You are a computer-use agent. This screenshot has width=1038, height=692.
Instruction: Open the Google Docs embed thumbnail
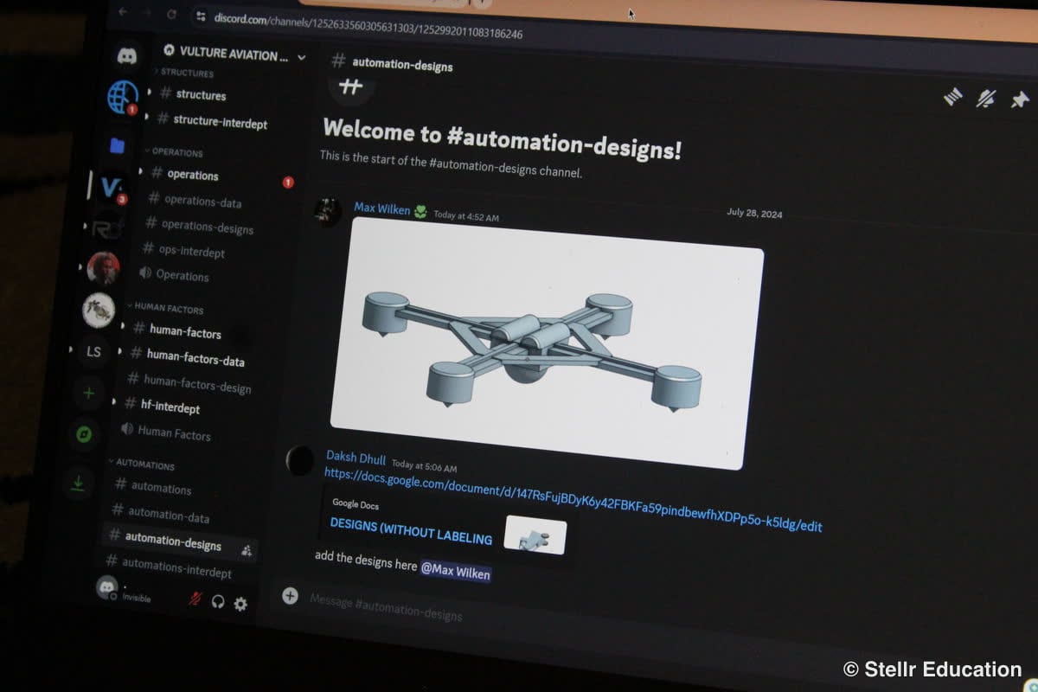(x=535, y=535)
